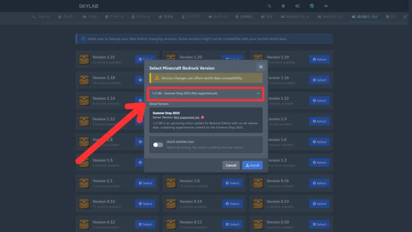The image size is (412, 232).
Task: Open the スケジュール tab
Action: click(x=141, y=17)
